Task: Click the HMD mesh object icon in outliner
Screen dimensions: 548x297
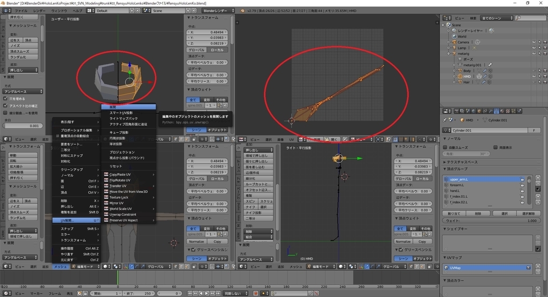Action: [460, 76]
